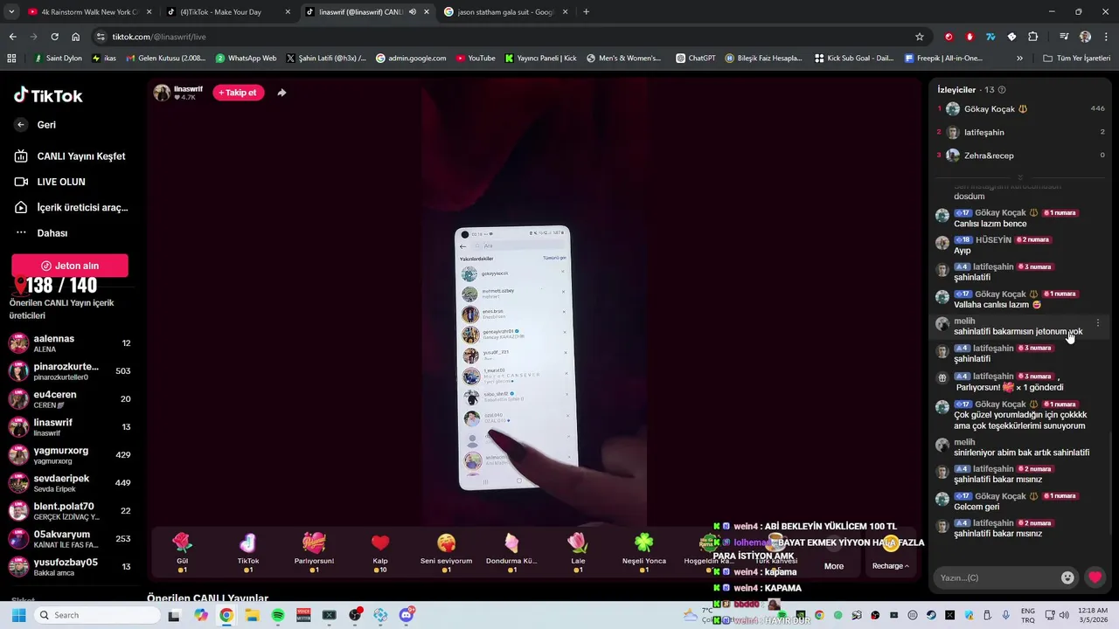Open the three-dot options on melih's comment
The height and width of the screenshot is (629, 1119).
coord(1098,323)
